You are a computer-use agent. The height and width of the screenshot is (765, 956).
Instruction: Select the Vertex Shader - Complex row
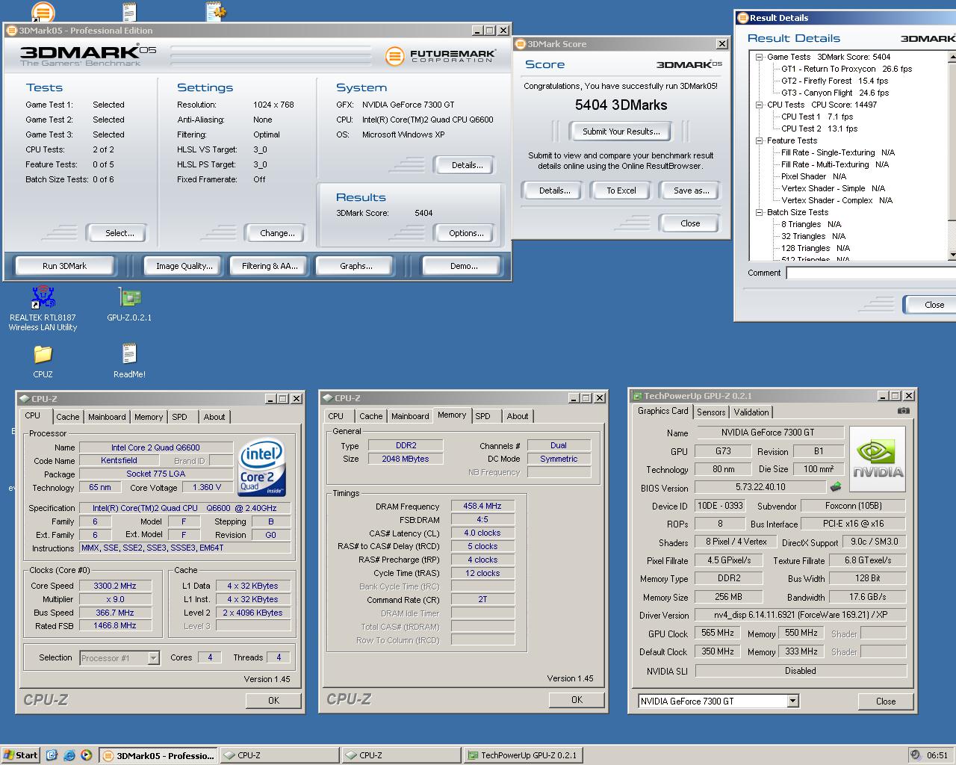(836, 200)
